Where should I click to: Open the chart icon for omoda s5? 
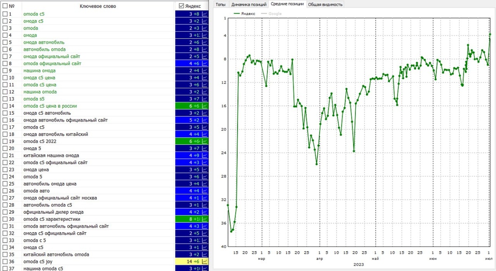tap(205, 99)
